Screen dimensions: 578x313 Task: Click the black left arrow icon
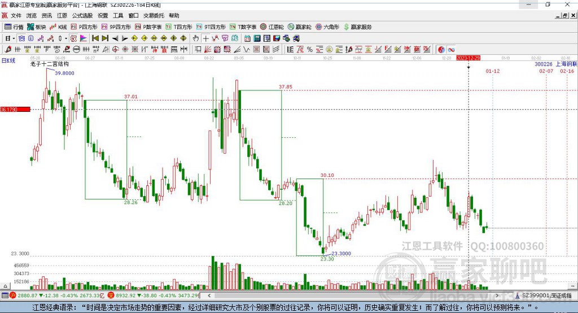pyautogui.click(x=115, y=38)
